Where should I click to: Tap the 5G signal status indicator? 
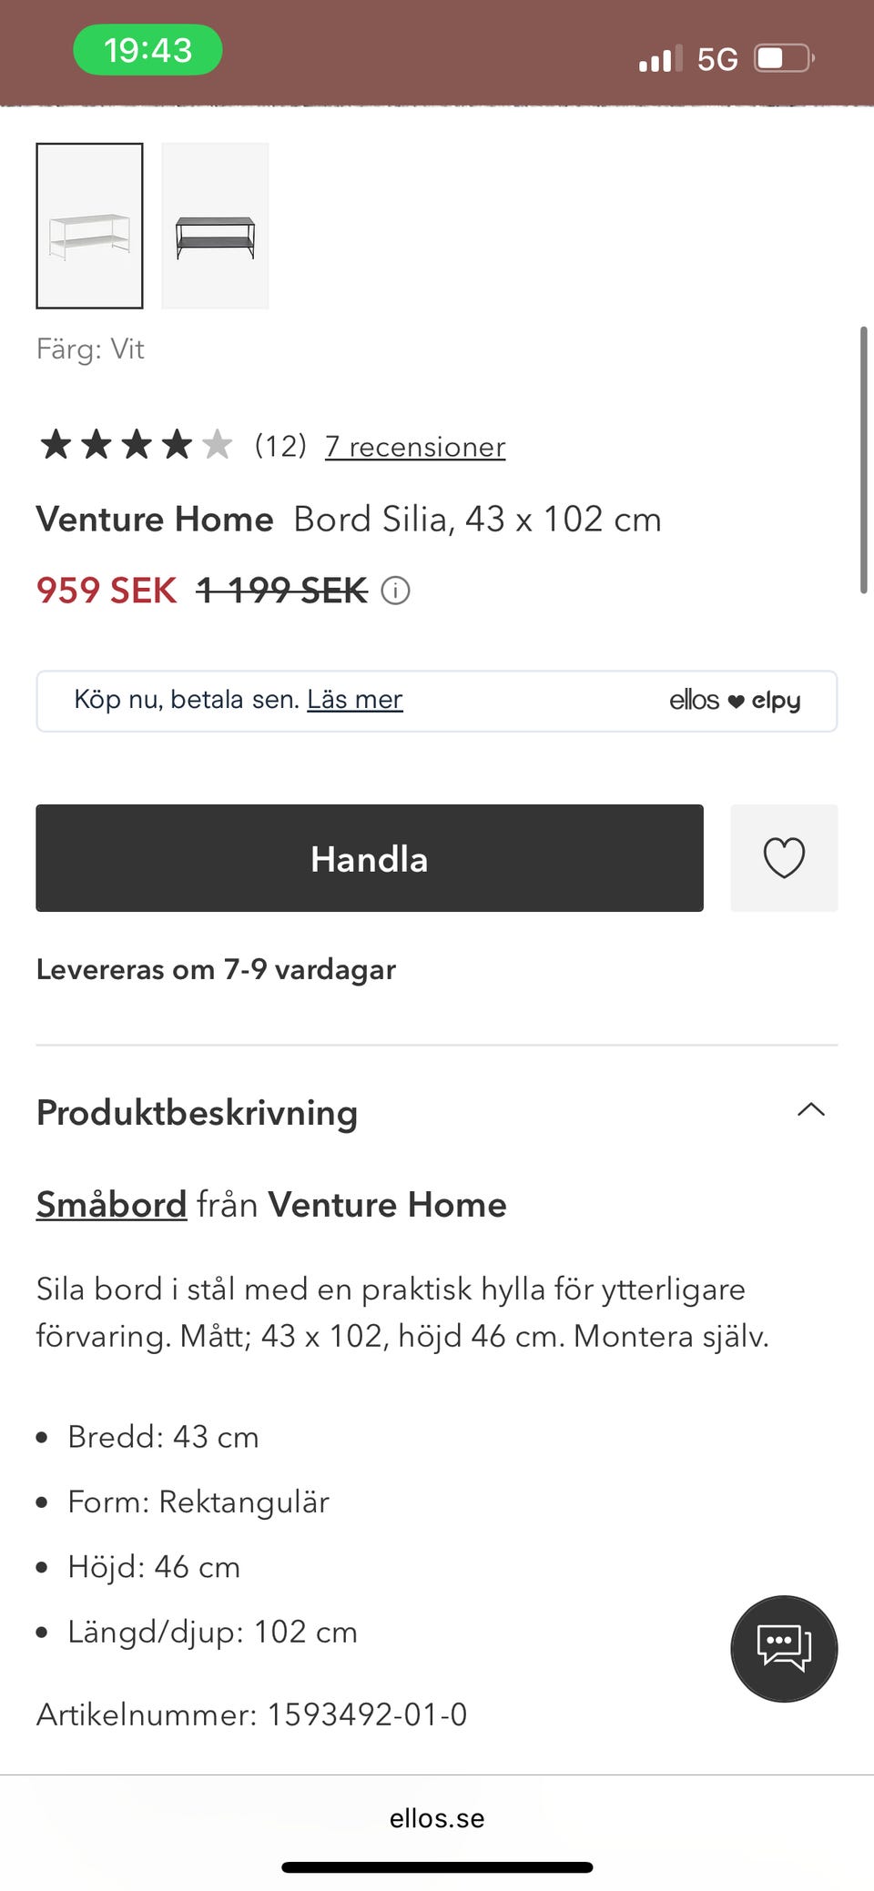tap(716, 59)
